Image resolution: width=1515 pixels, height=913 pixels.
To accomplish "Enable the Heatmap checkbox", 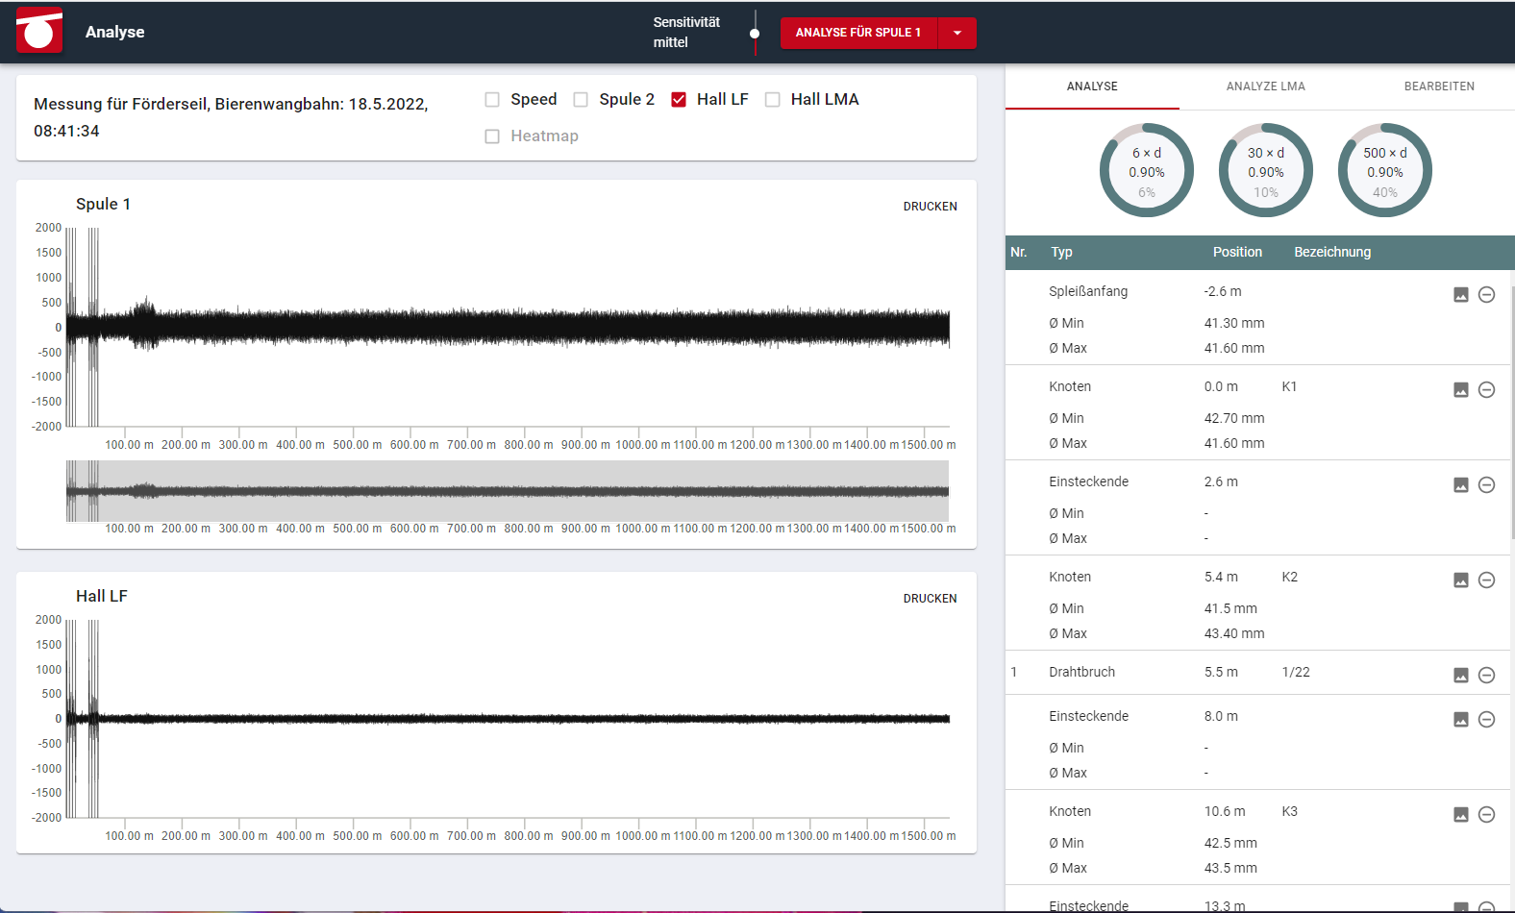I will pos(492,136).
